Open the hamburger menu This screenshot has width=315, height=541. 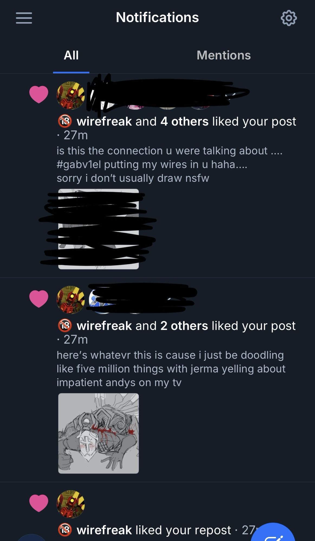pos(24,18)
